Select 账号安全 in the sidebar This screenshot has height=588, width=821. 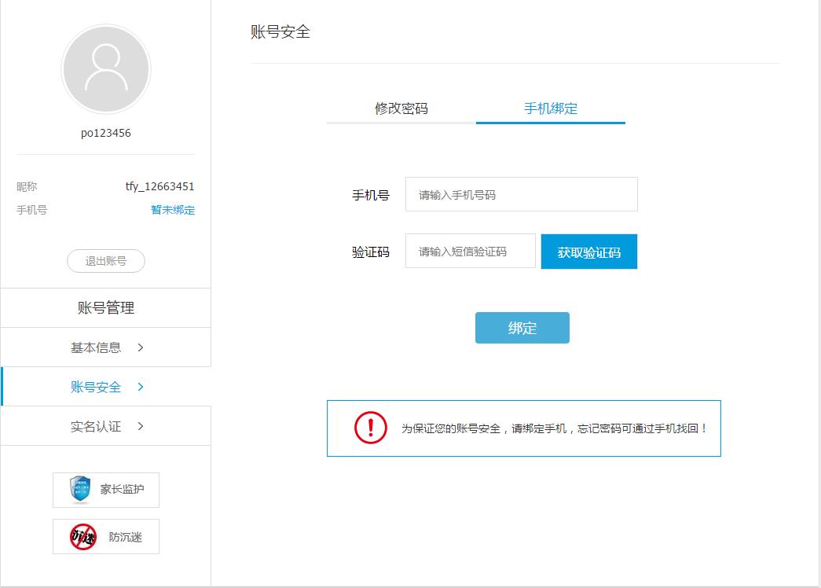pos(96,387)
